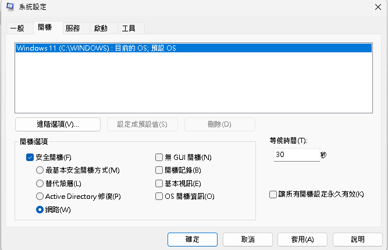Pick Active Directory 修復 option

point(40,197)
